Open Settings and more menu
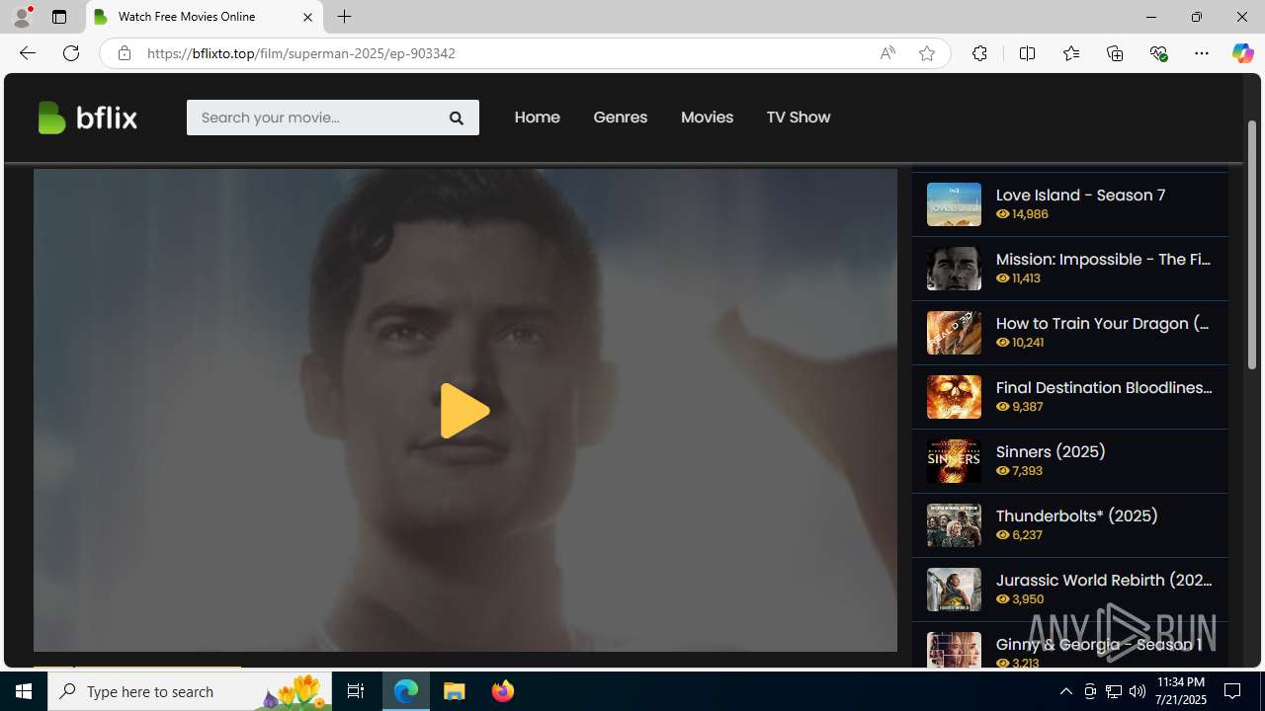 (1202, 53)
